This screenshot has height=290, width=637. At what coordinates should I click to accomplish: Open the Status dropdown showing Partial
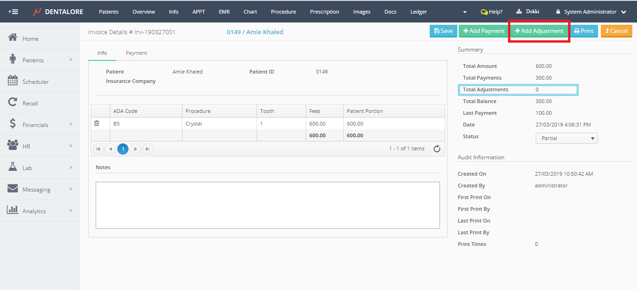click(567, 138)
